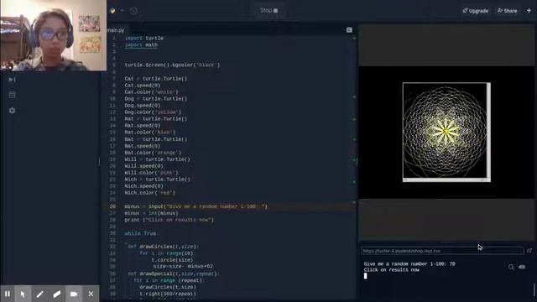537x302 pixels.
Task: Click the 'while True' code line
Action: (x=141, y=233)
